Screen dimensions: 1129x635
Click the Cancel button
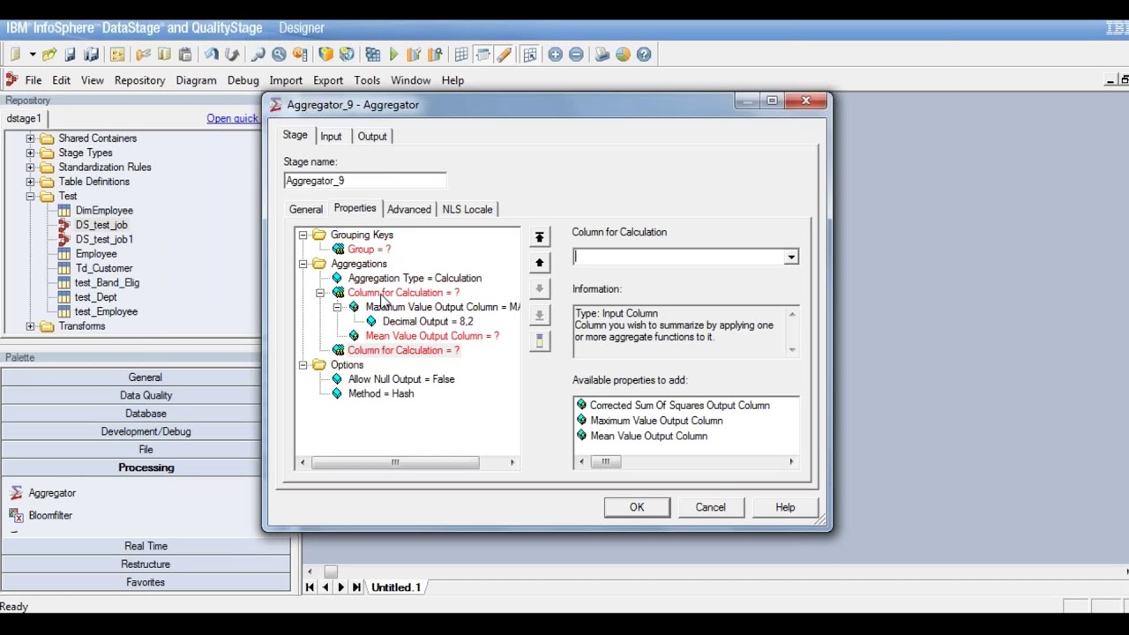pyautogui.click(x=710, y=507)
